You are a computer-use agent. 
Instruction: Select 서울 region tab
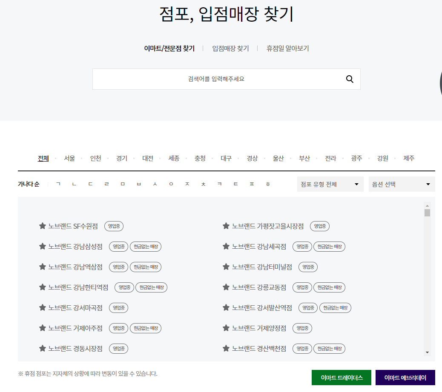click(x=69, y=159)
